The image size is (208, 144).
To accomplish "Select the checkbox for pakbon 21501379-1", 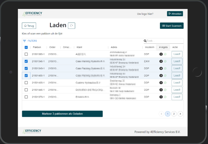I will [x=26, y=97].
